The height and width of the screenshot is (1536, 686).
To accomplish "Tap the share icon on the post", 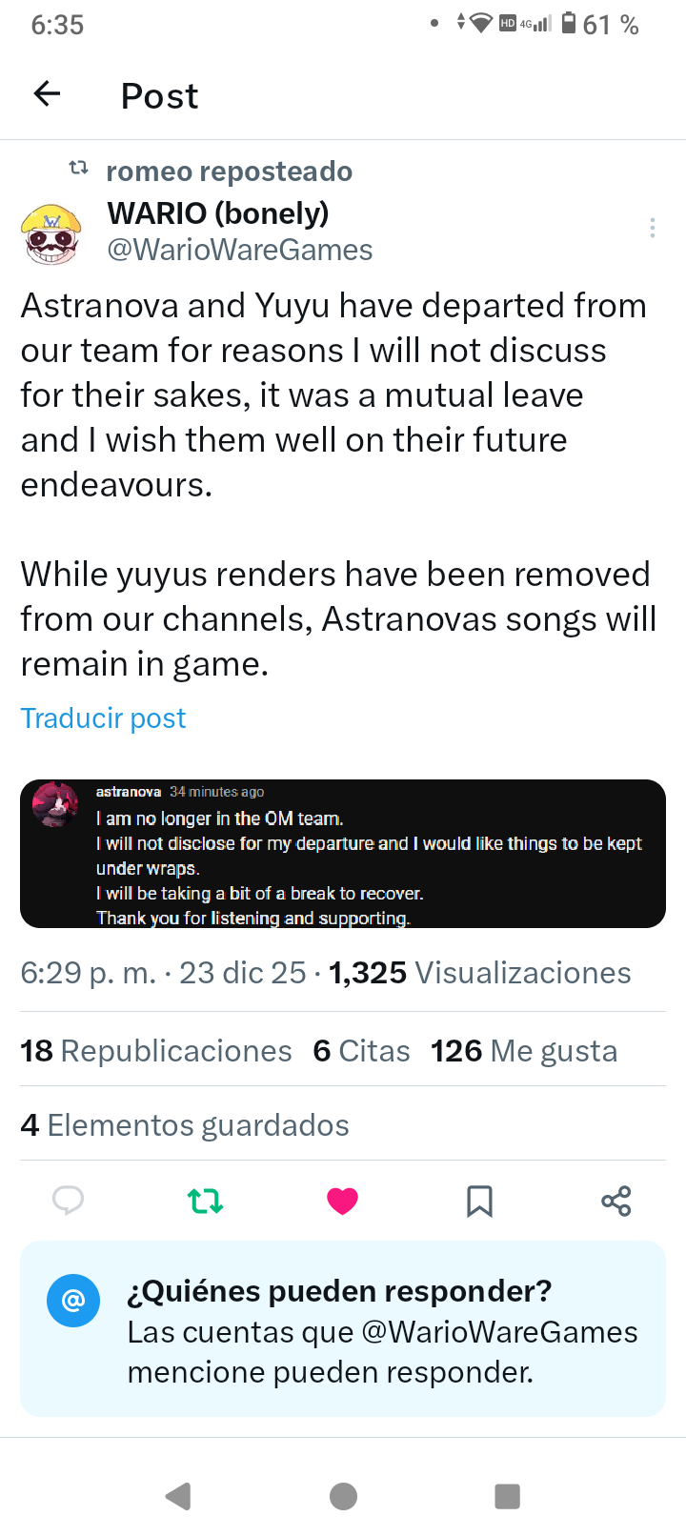I will pyautogui.click(x=616, y=1201).
